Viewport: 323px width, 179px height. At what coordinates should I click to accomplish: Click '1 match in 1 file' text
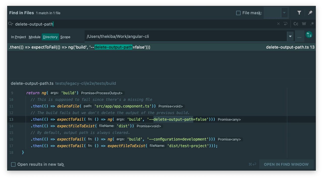48,13
